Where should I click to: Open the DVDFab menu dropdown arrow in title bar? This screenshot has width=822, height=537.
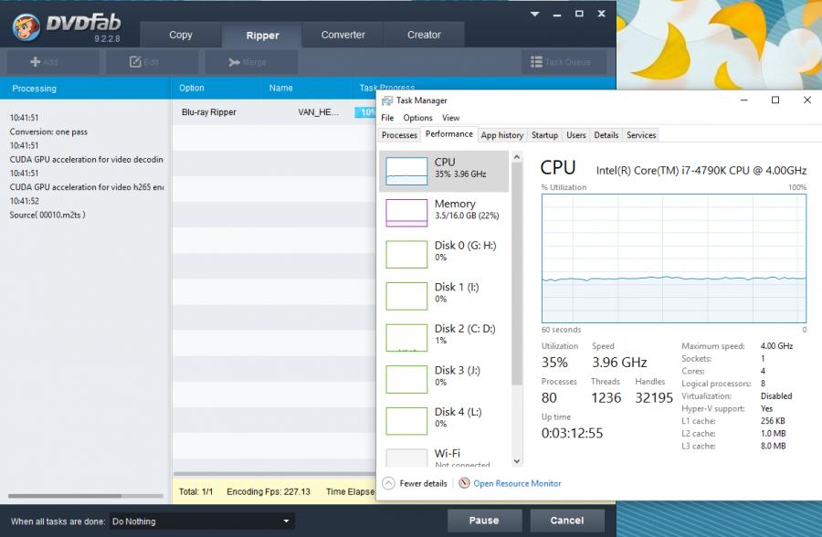click(534, 15)
